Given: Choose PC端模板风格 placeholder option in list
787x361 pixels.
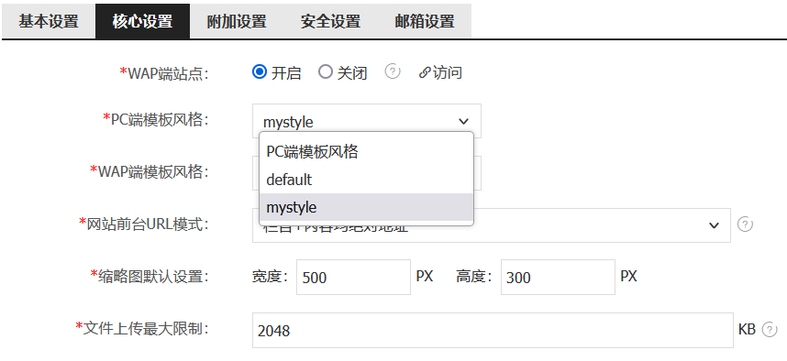Looking at the screenshot, I should coord(366,152).
